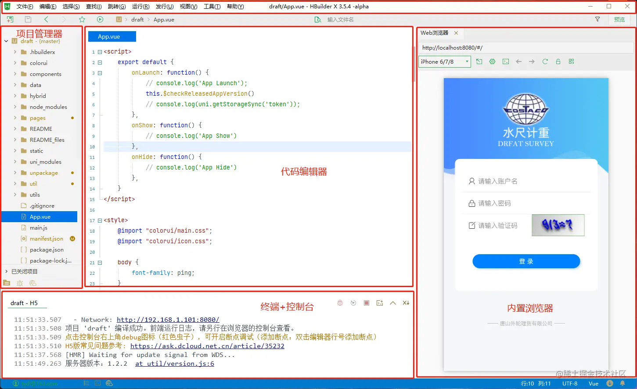Image resolution: width=637 pixels, height=389 pixels.
Task: Open the iPhone 6/7/8 device dropdown
Action: tap(445, 61)
